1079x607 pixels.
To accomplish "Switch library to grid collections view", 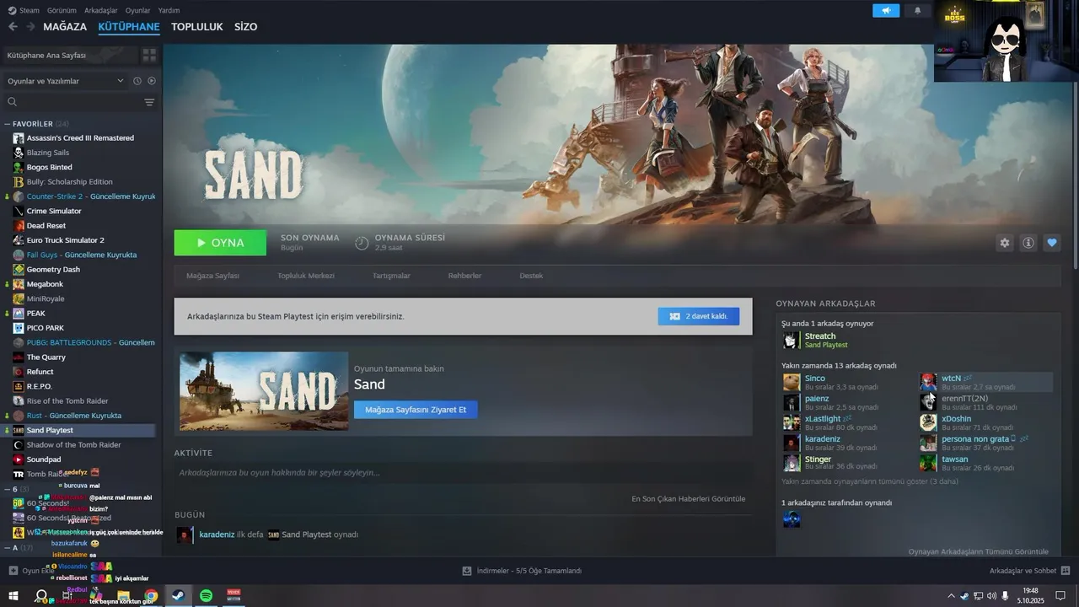I will 149,55.
